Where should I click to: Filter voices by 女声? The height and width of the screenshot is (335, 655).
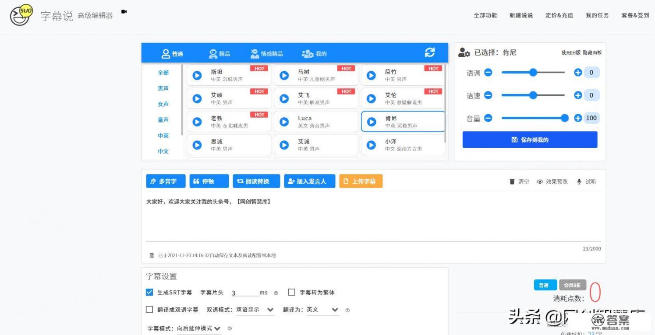pyautogui.click(x=163, y=104)
